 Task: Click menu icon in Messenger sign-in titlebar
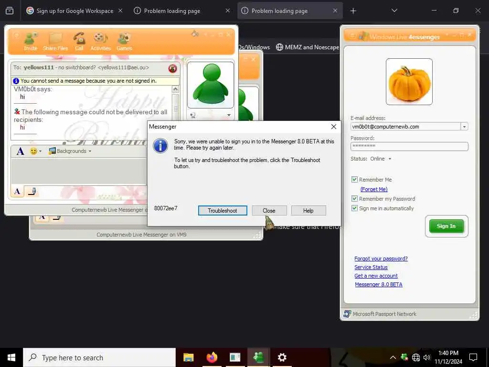[x=352, y=35]
